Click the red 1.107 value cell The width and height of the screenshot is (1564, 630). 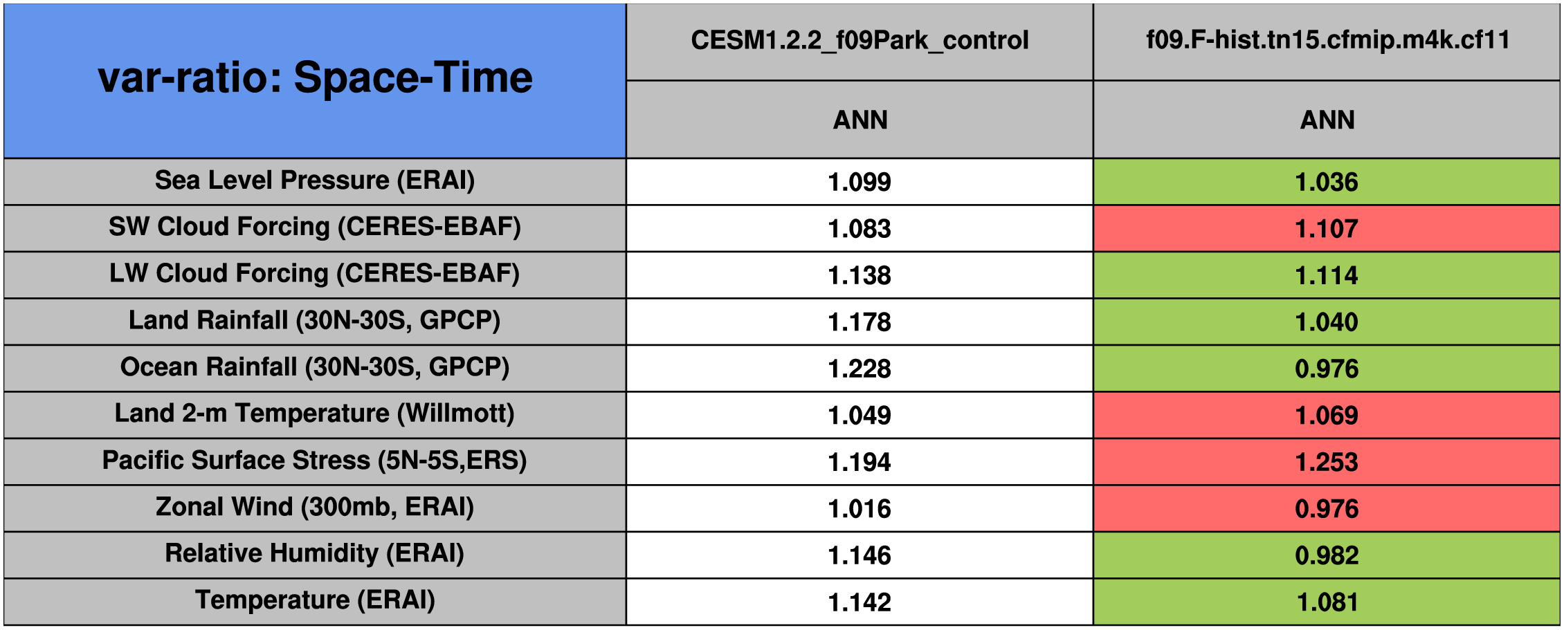[1327, 228]
